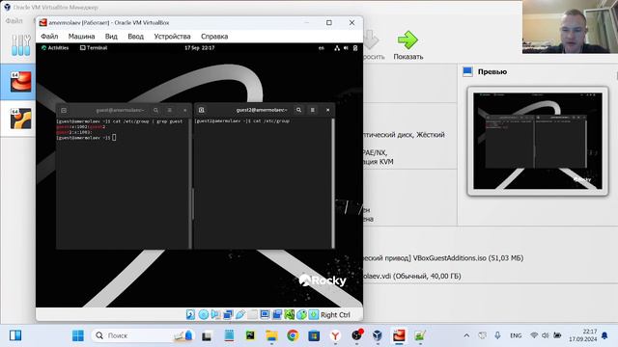Screen dimensions: 618x347
Task: Open hamburger menu in guest terminal
Action: point(170,111)
